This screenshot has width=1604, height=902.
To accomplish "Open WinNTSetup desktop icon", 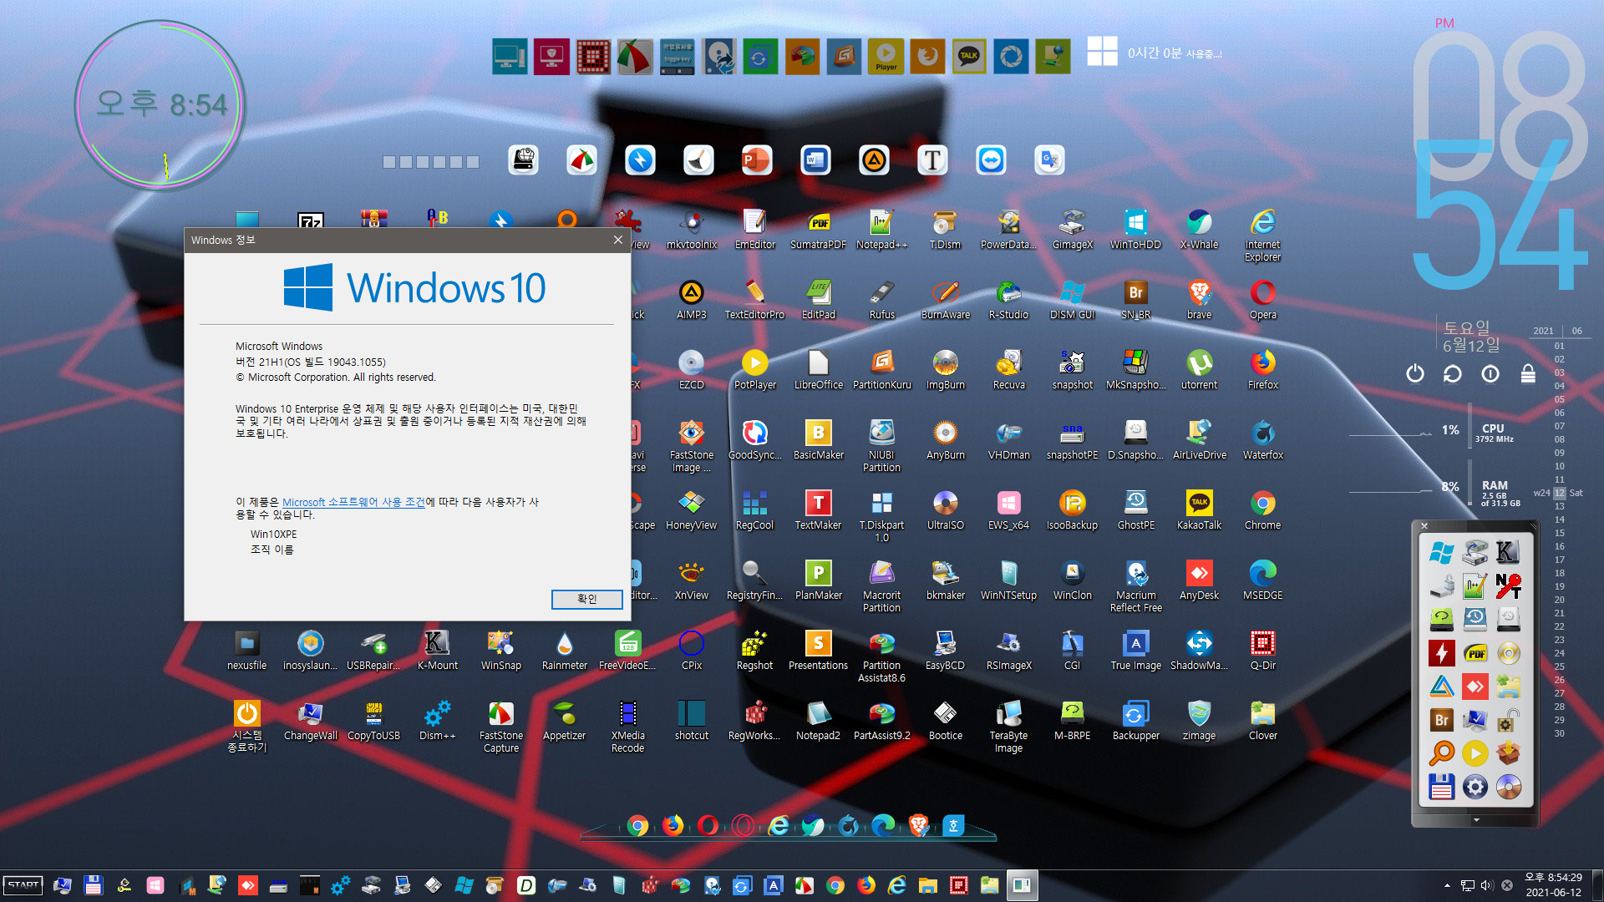I will point(1008,580).
